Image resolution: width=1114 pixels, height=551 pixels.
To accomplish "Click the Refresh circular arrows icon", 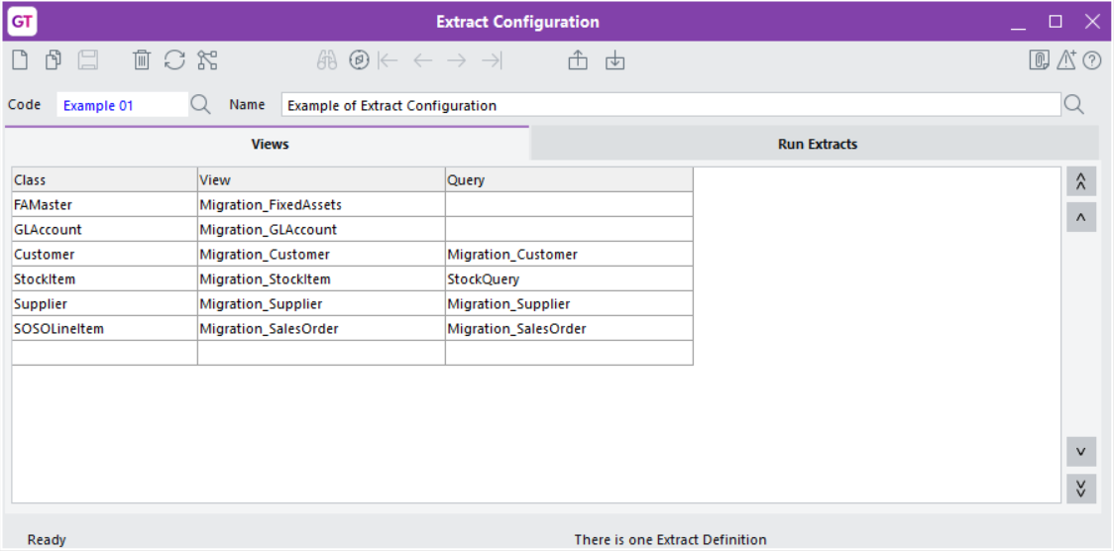I will pos(174,60).
